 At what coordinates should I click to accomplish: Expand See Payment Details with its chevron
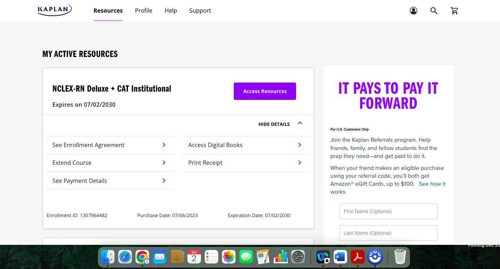[164, 180]
